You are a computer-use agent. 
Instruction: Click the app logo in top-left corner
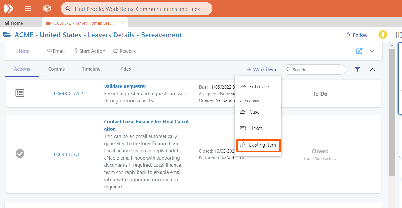coord(8,9)
